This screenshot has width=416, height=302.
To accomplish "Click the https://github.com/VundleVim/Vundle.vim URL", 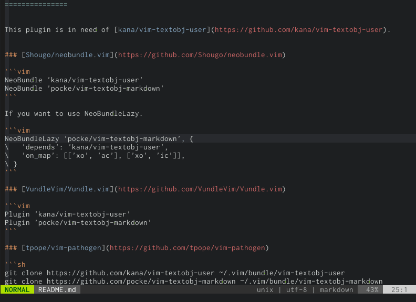I will (x=200, y=189).
